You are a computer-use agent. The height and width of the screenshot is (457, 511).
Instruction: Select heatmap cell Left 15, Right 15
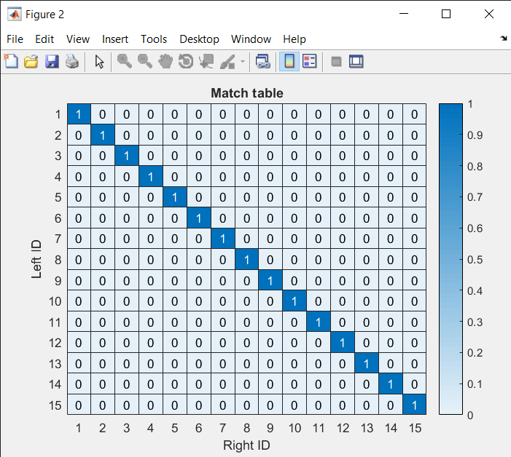(414, 405)
